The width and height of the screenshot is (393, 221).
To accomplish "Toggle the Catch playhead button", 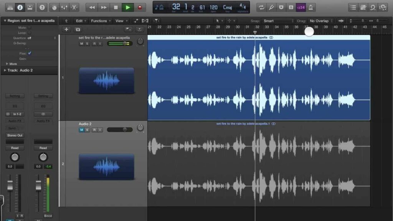I will tap(156, 21).
